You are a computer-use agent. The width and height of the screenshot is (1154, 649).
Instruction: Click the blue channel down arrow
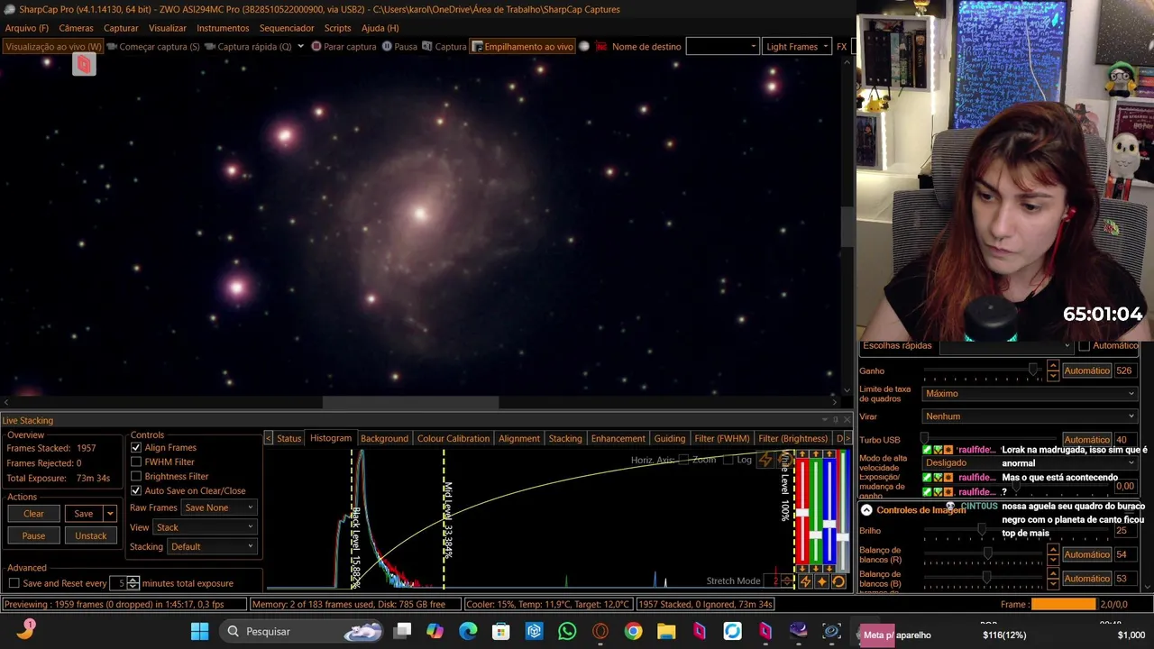pyautogui.click(x=829, y=569)
